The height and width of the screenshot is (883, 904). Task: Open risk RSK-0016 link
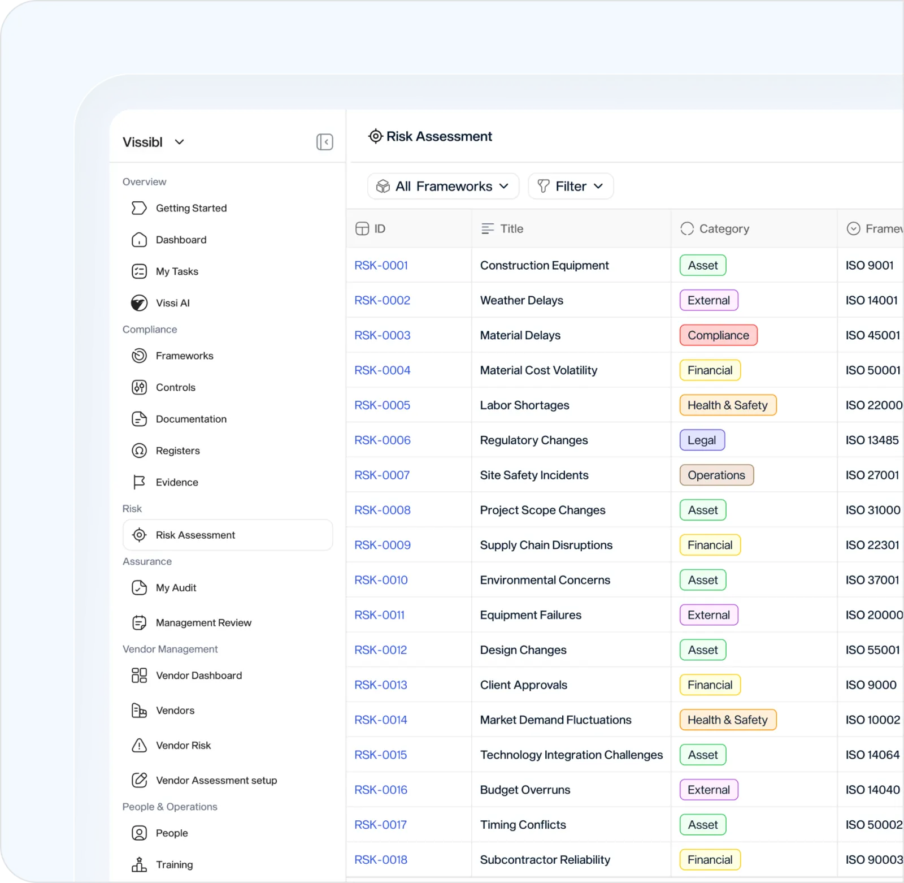point(380,790)
